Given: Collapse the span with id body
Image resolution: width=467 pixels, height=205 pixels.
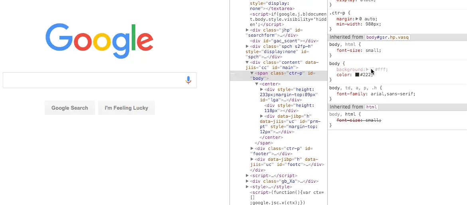Looking at the screenshot, I should tap(252, 73).
